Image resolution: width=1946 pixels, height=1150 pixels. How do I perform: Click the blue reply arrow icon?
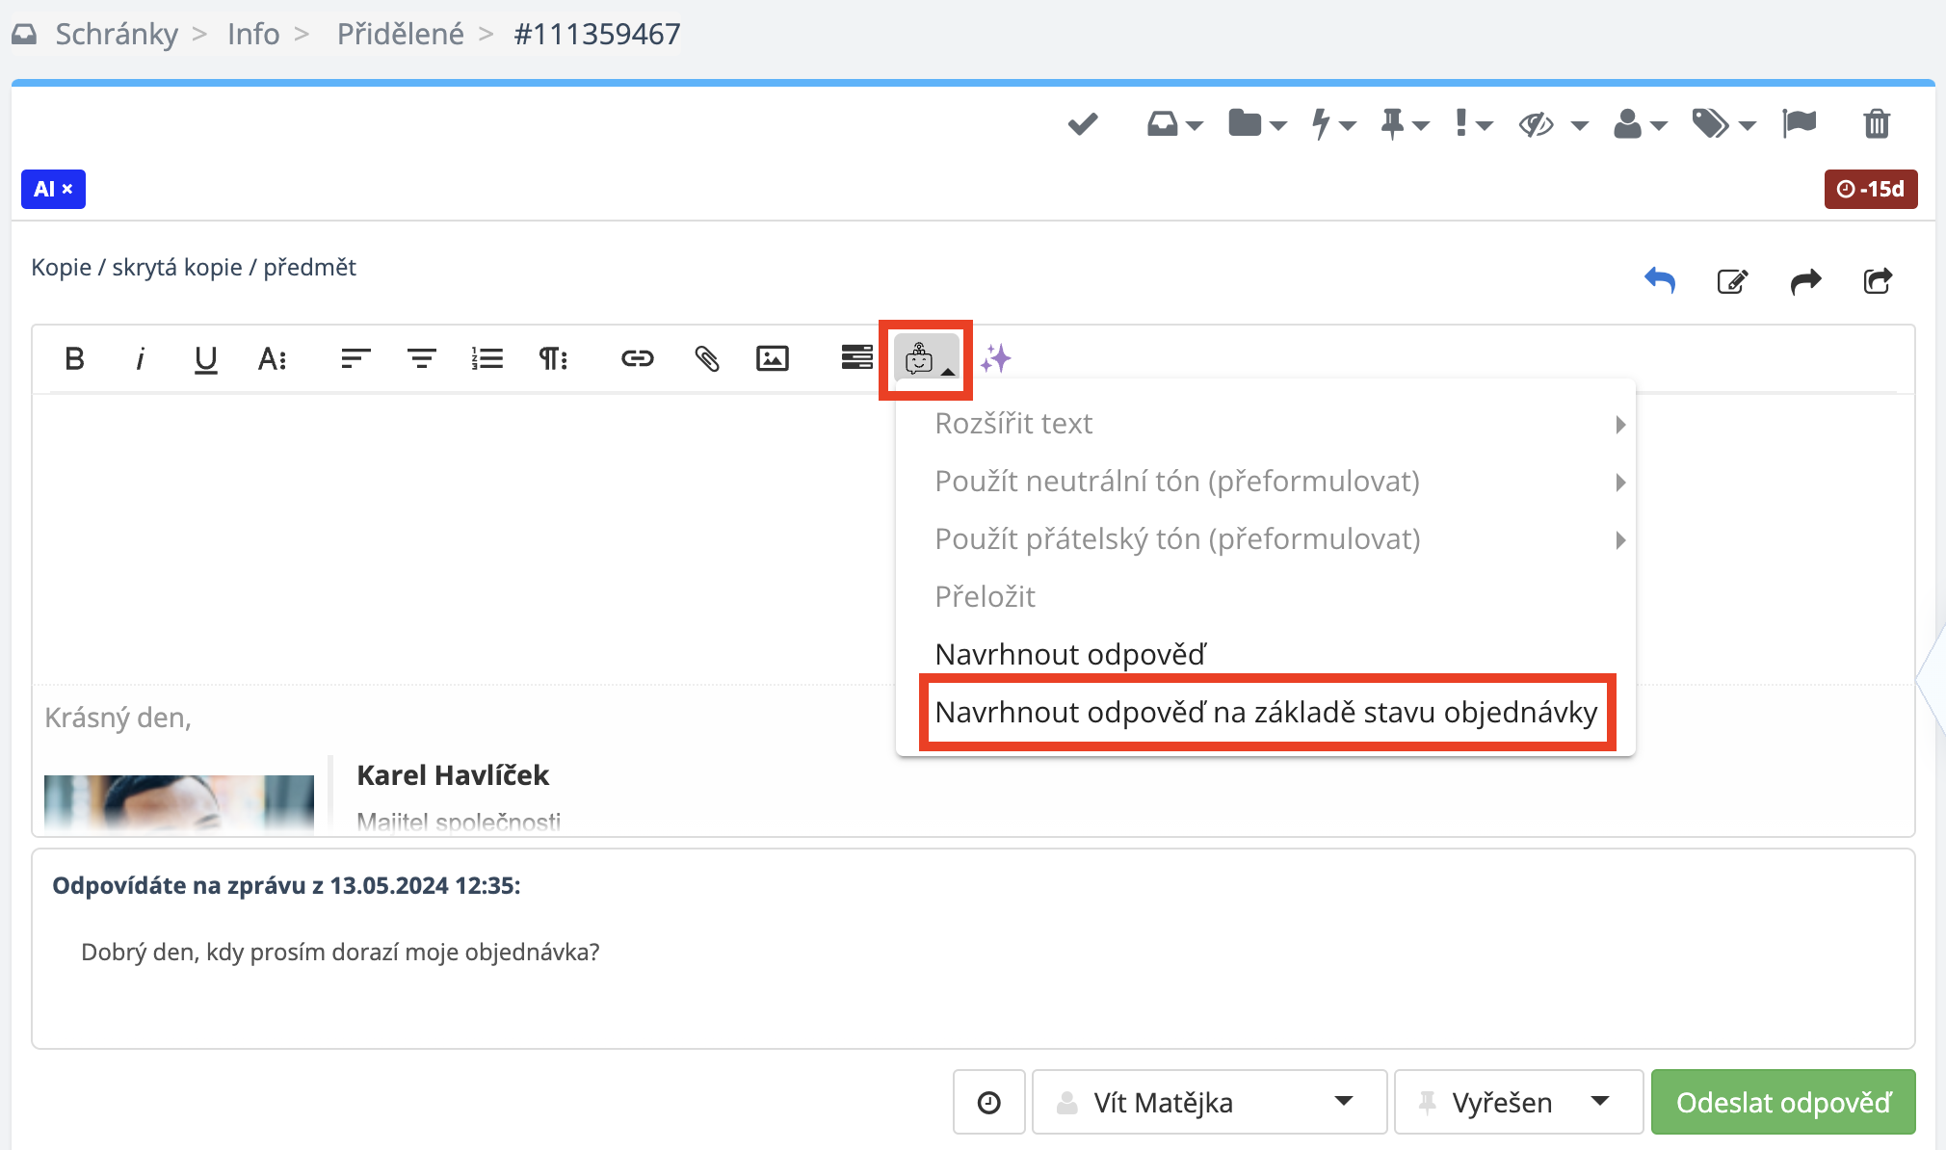tap(1659, 281)
